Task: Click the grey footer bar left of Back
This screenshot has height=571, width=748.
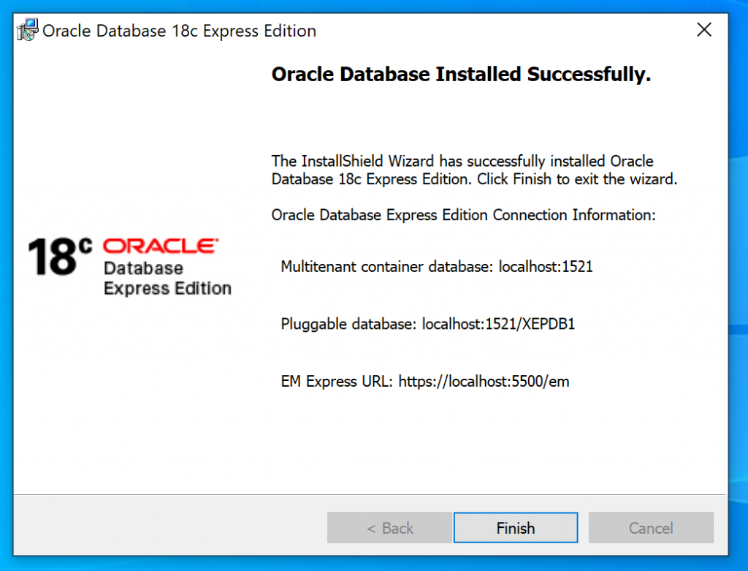Action: click(168, 528)
